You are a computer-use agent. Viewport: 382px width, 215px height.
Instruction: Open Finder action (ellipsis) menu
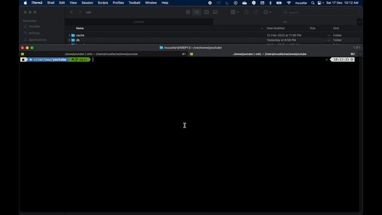point(267,12)
